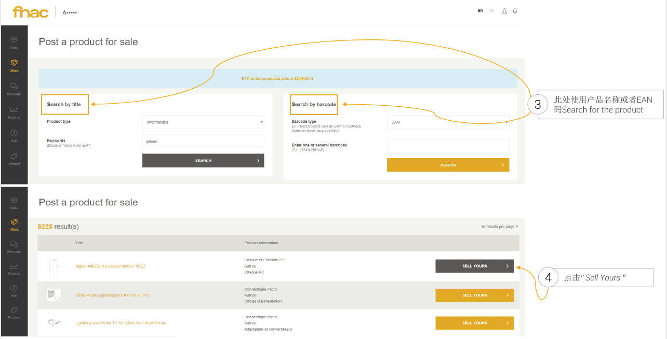Expand the Barcode type dropdown showing EAN
This screenshot has height=339, width=667.
click(448, 122)
